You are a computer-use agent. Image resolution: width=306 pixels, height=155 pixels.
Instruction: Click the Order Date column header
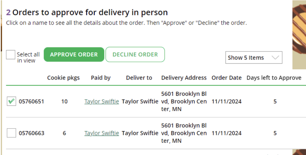pos(227,78)
